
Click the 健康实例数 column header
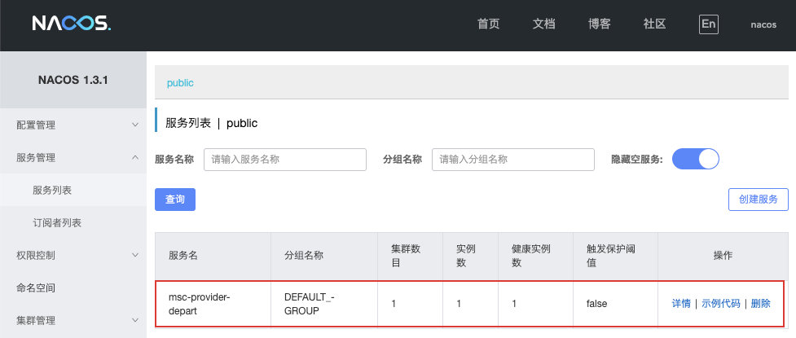[x=535, y=255]
